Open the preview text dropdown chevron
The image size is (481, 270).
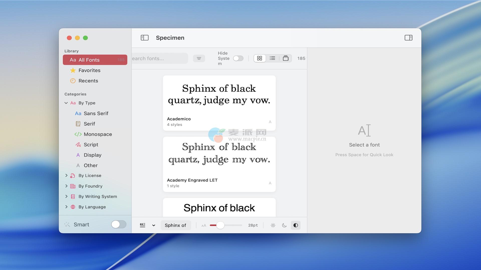coord(154,225)
